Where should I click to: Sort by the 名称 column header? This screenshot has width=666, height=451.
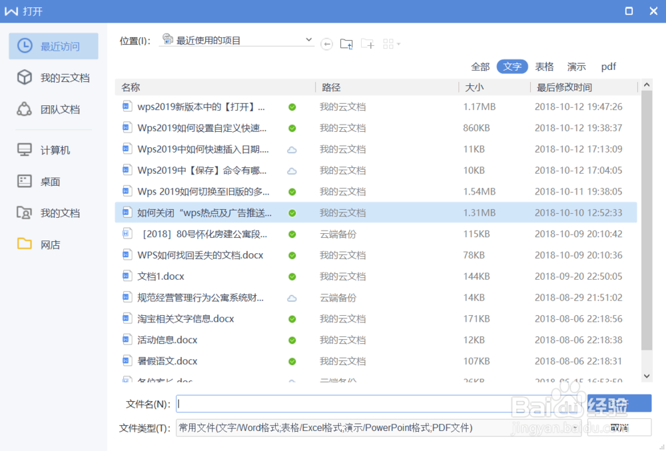[x=215, y=87]
